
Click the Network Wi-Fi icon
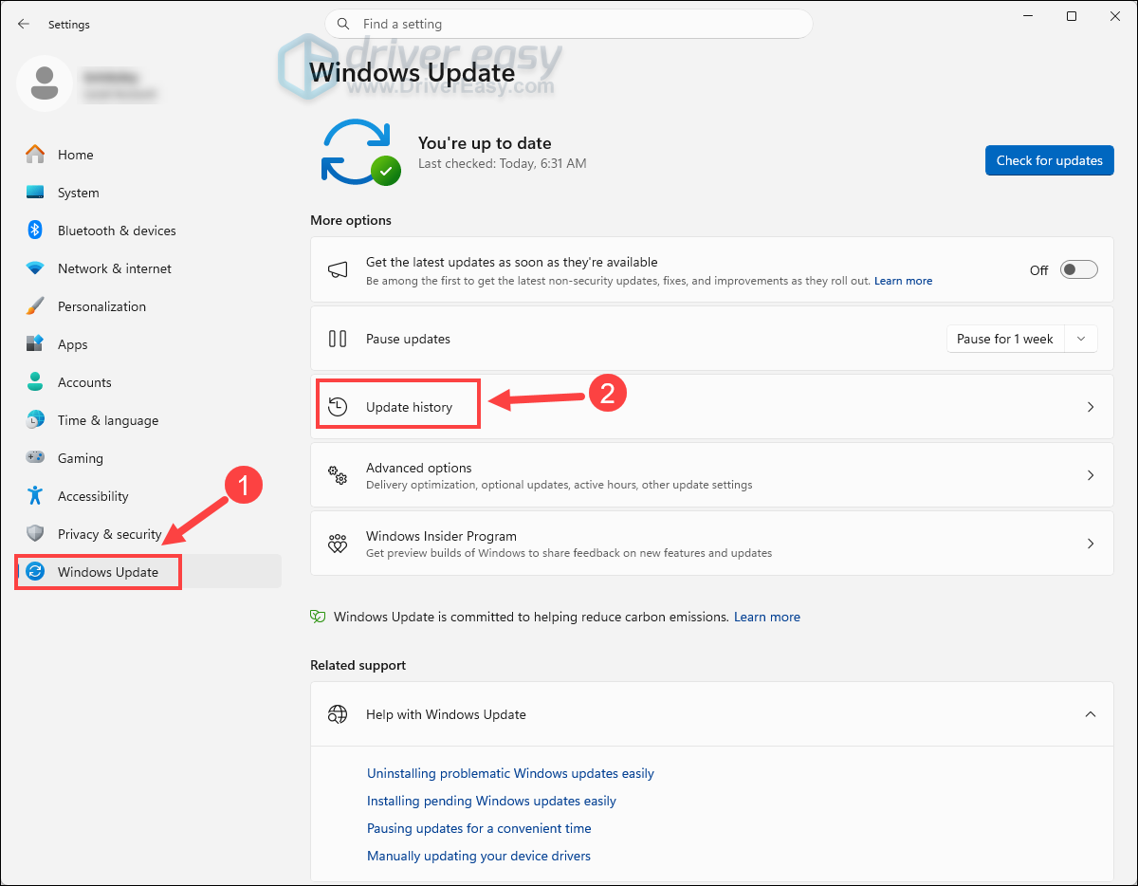pos(35,268)
